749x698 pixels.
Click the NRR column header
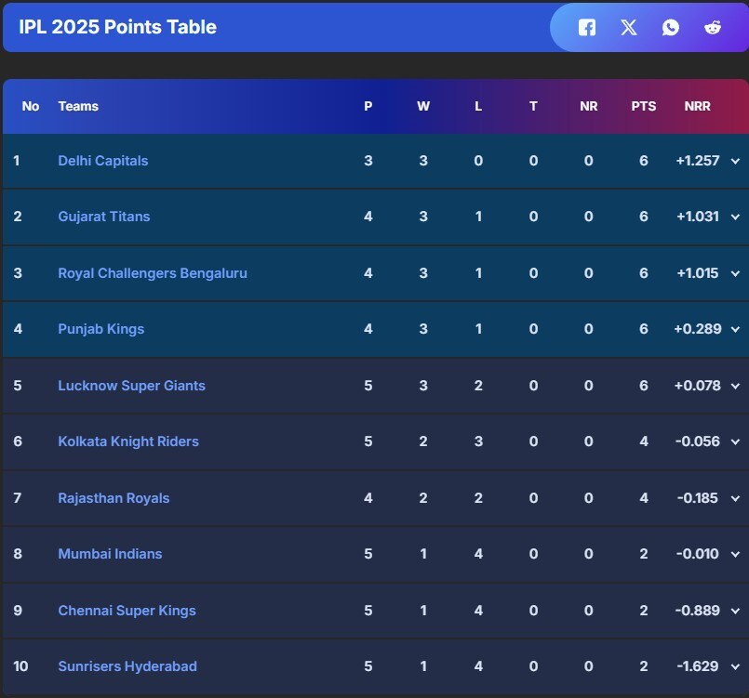point(697,106)
